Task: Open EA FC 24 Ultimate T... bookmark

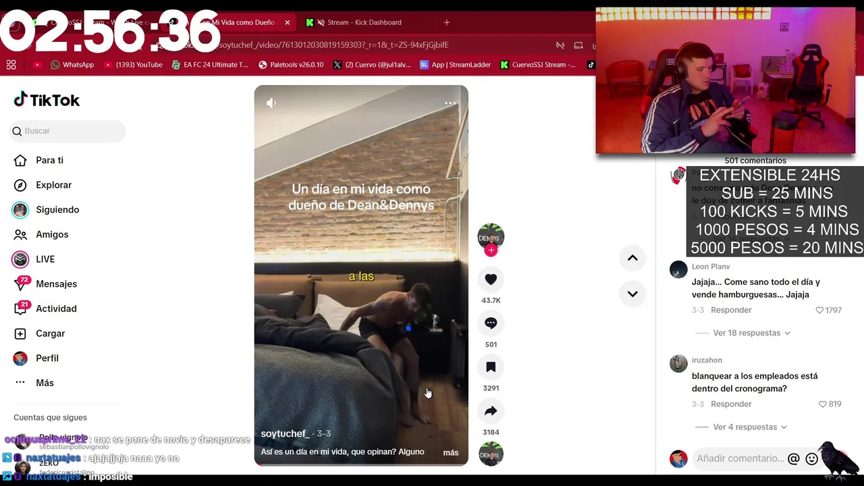Action: pos(210,65)
